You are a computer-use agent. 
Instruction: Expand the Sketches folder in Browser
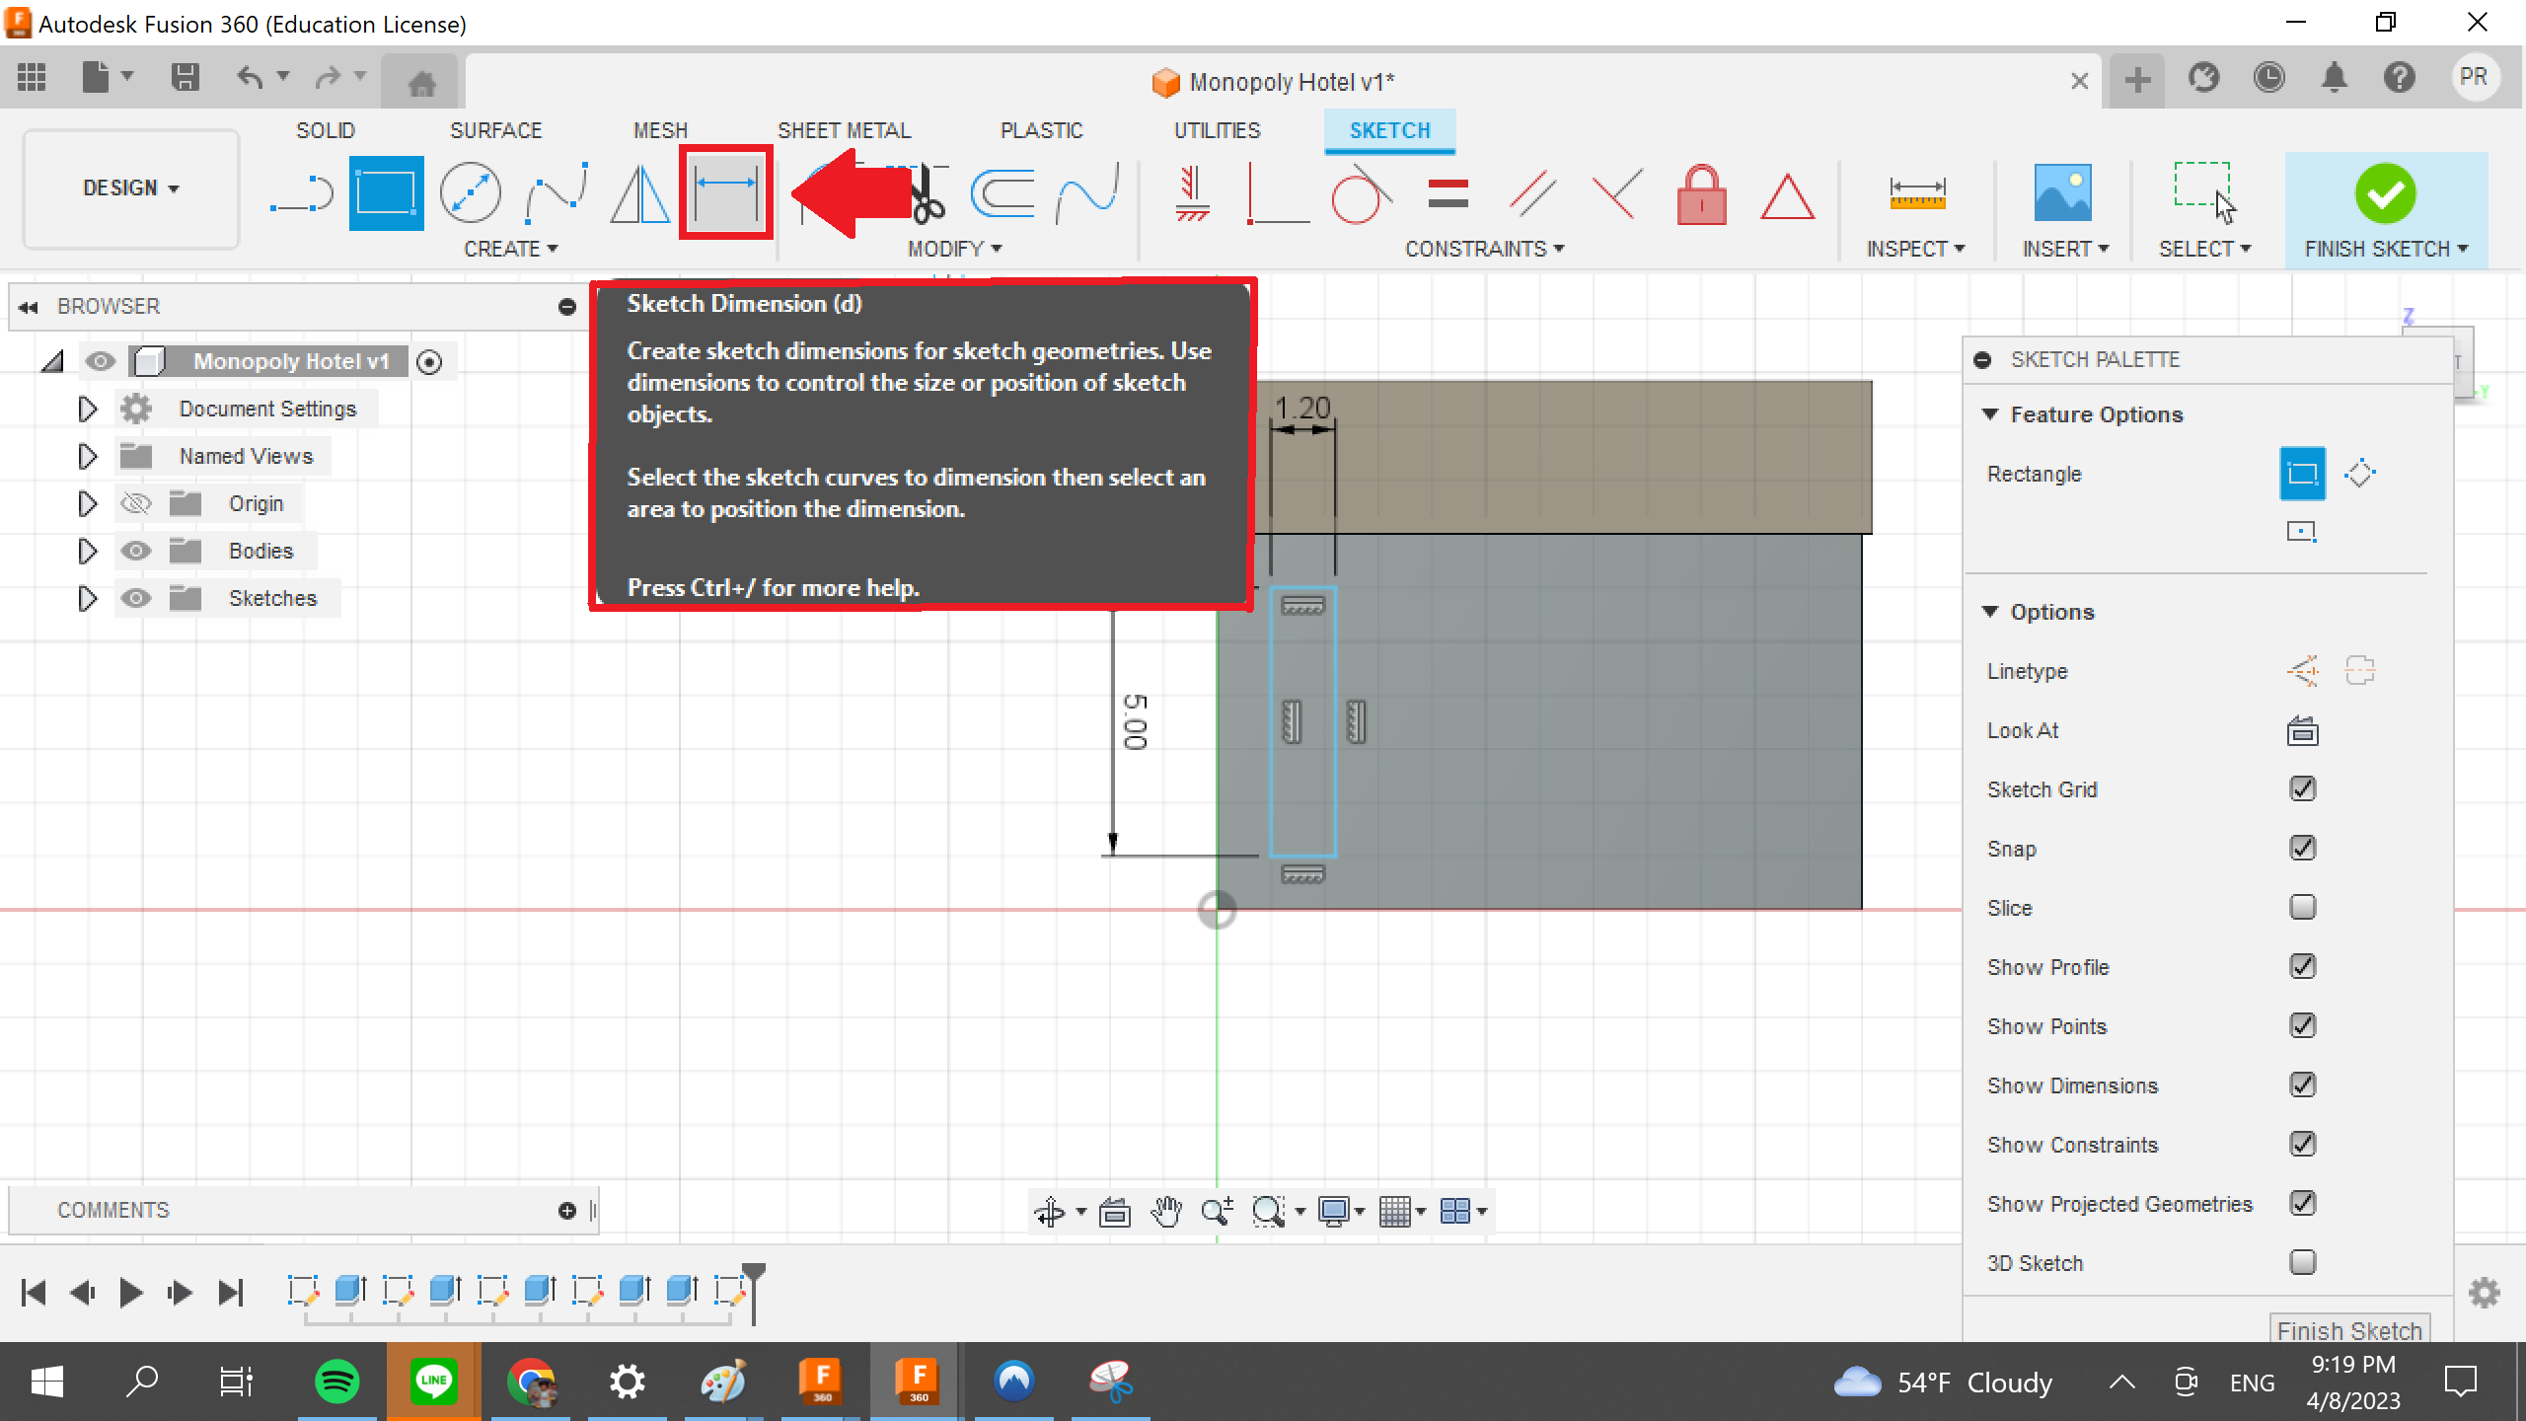tap(87, 598)
